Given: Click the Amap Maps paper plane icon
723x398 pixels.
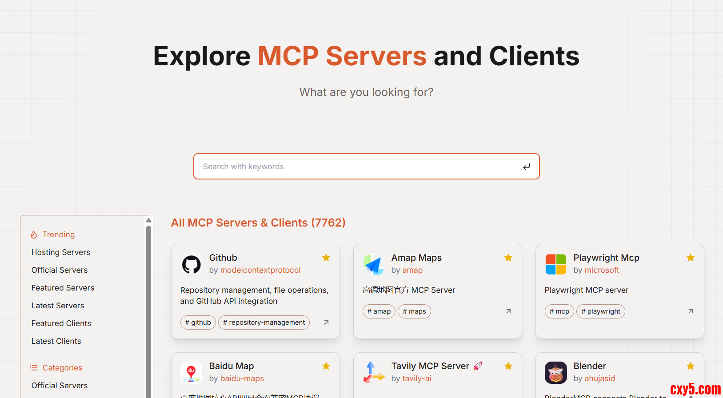Looking at the screenshot, I should pos(373,264).
